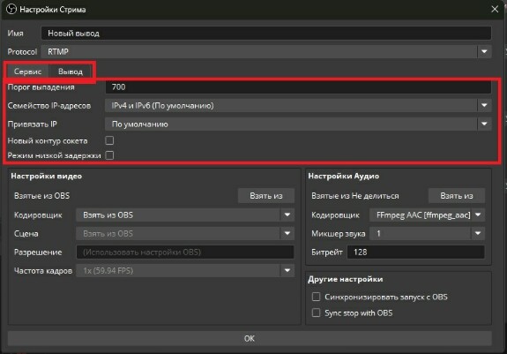Switch to the Вывод tab
This screenshot has width=507, height=354.
point(71,72)
